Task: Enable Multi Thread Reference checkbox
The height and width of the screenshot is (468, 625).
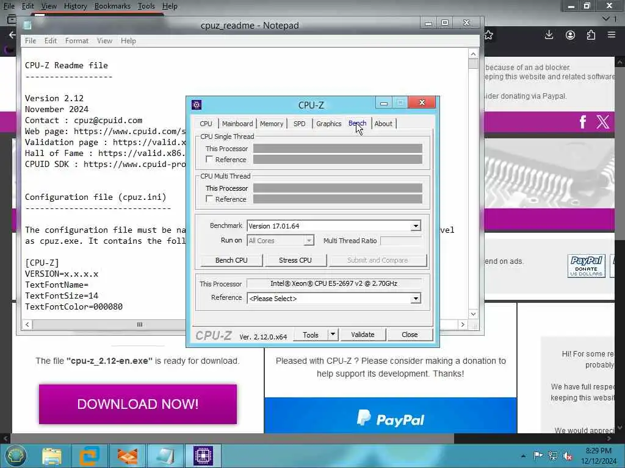Action: click(x=209, y=199)
